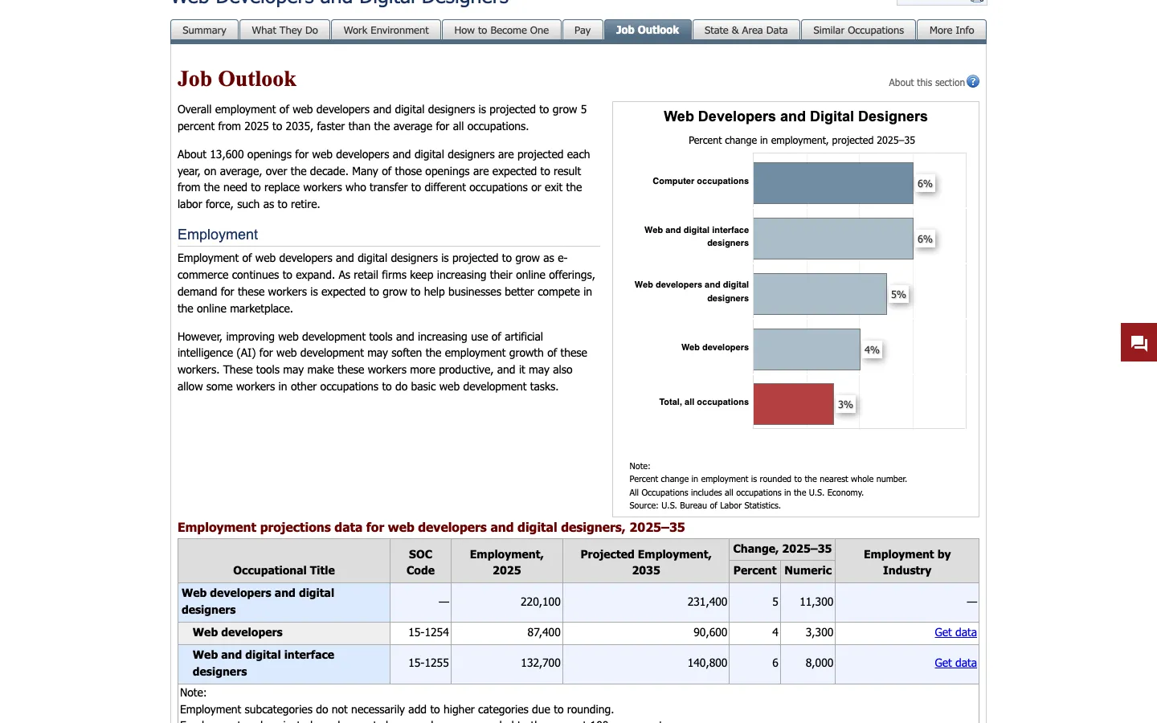
Task: Click the Source: U.S. Bureau of Labor Statistics note
Action: tap(705, 506)
